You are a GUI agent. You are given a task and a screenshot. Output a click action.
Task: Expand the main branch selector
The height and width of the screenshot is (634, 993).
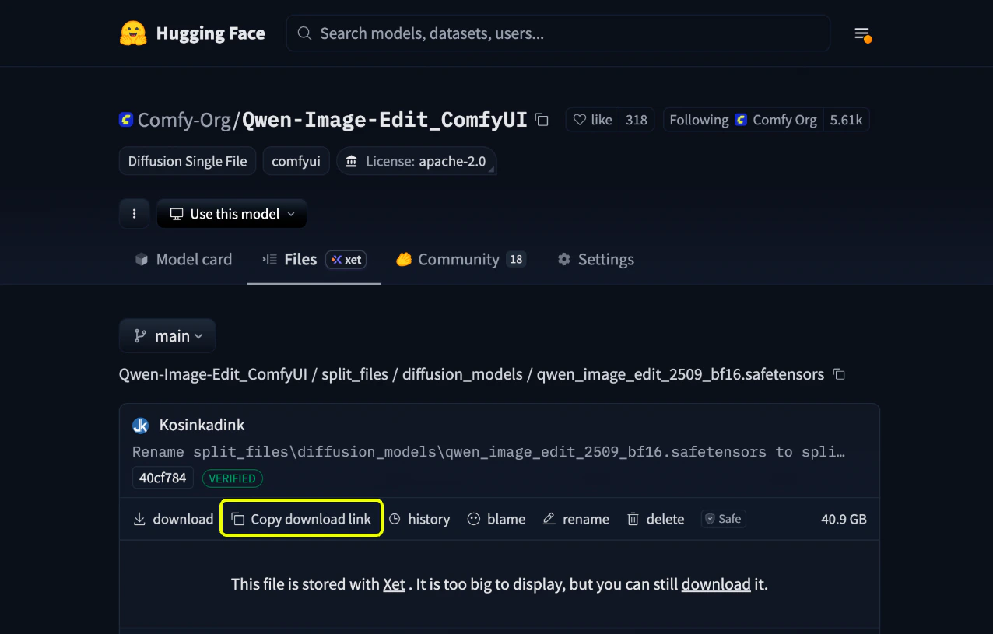(x=167, y=335)
